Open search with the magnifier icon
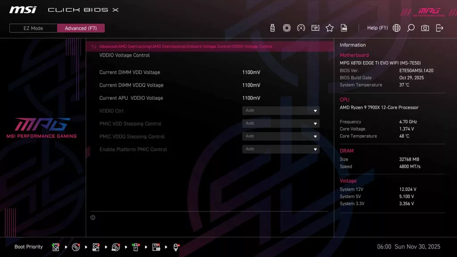Viewport: 457px width, 257px height. point(411,28)
